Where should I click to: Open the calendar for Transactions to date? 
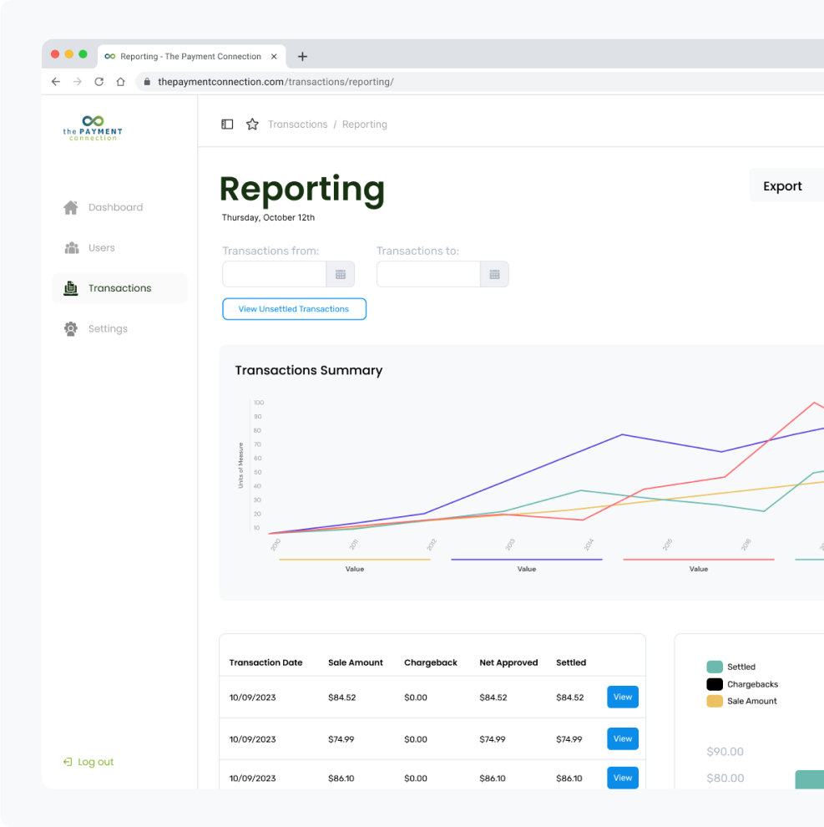pos(495,274)
